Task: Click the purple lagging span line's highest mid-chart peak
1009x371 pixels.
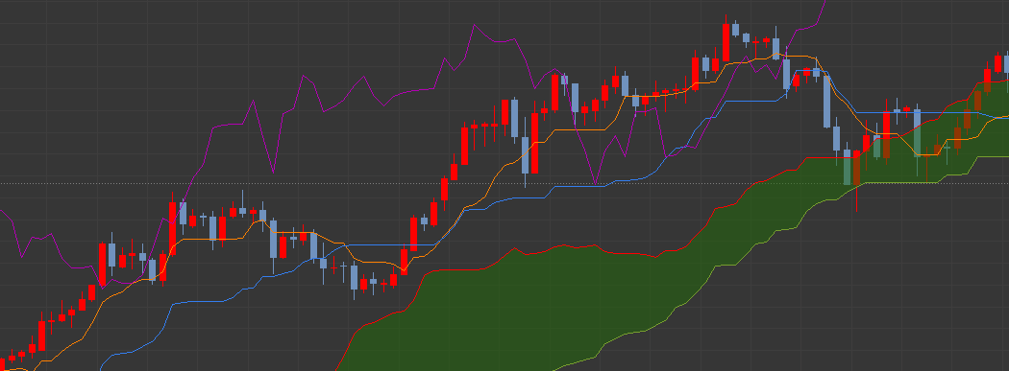Action: (x=475, y=25)
